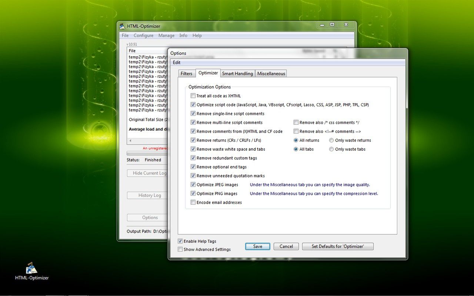This screenshot has width=474, height=296.
Task: Toggle Remove waste white space and tabs
Action: click(x=193, y=149)
